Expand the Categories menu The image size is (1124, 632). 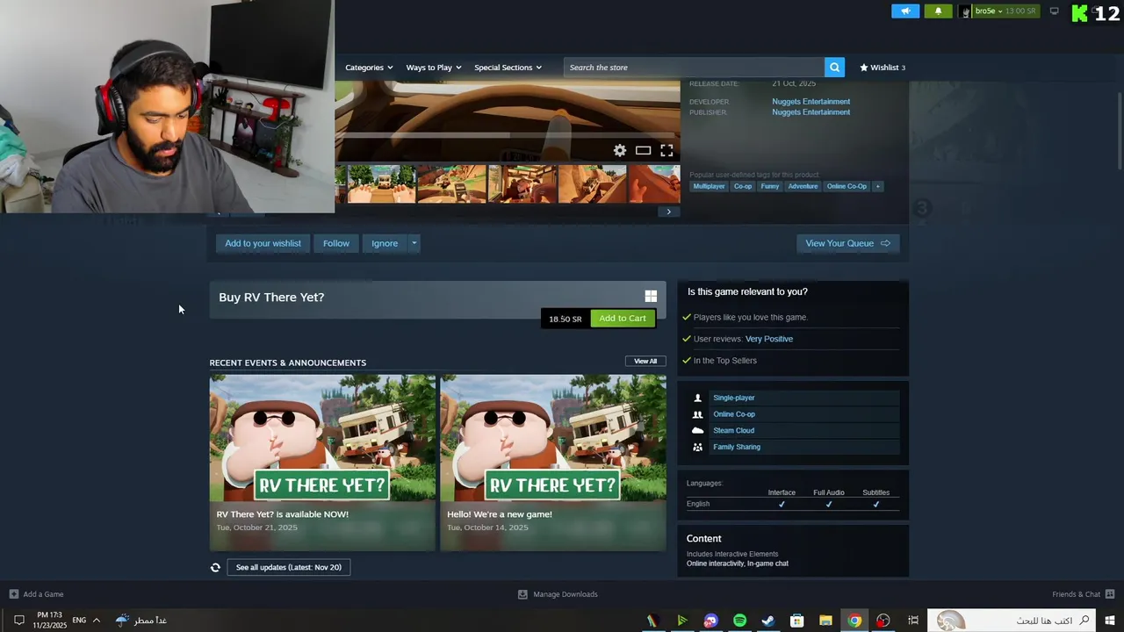369,68
